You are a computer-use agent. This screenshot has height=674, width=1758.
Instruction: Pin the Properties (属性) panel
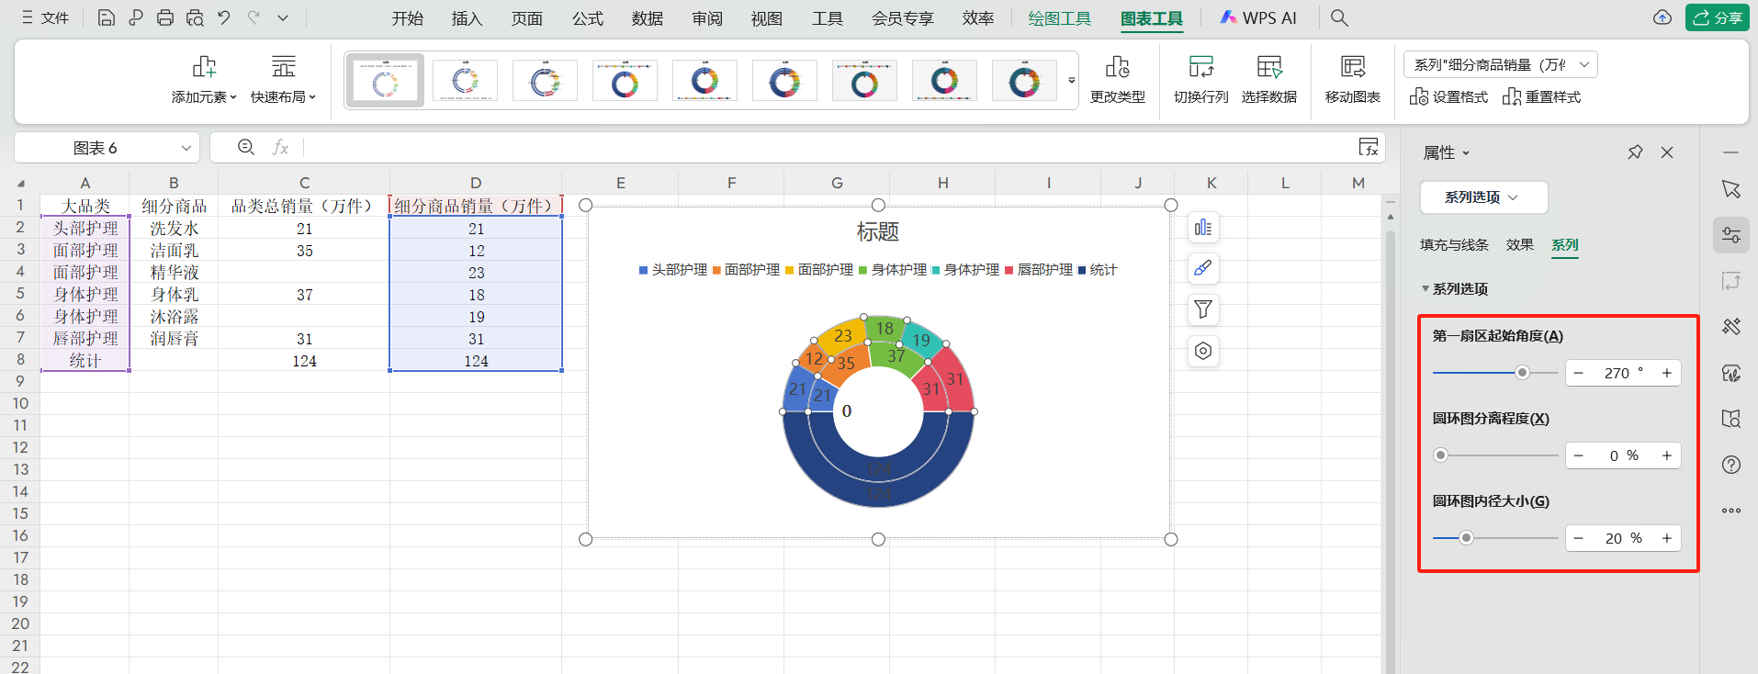tap(1635, 152)
